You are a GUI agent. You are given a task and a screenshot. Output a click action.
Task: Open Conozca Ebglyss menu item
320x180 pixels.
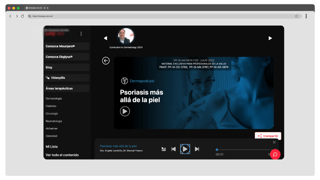67,57
